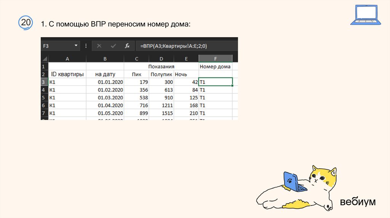Viewport: 390px width, 218px height.
Task: Click Т1 cell in row 7
Action: (216, 113)
